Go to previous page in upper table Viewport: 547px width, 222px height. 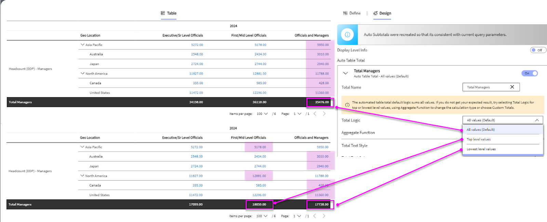tap(315, 114)
